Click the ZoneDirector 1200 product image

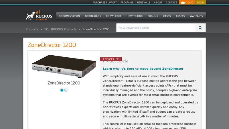(64, 66)
